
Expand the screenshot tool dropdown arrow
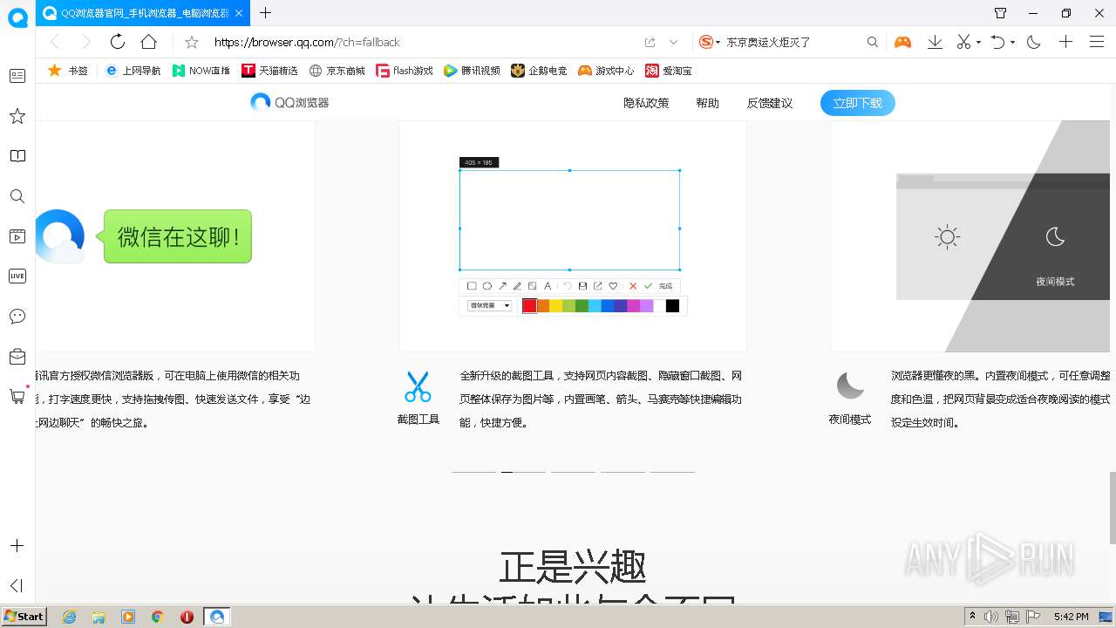tap(979, 42)
